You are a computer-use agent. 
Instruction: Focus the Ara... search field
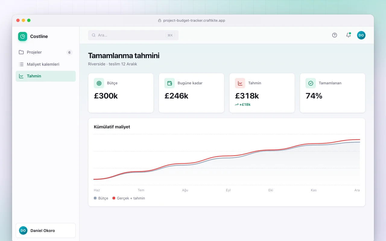click(133, 35)
